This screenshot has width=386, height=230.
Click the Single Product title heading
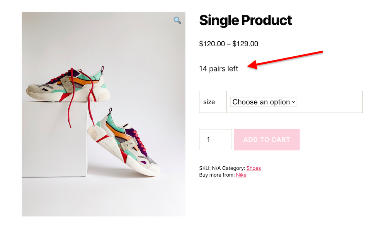pyautogui.click(x=245, y=20)
